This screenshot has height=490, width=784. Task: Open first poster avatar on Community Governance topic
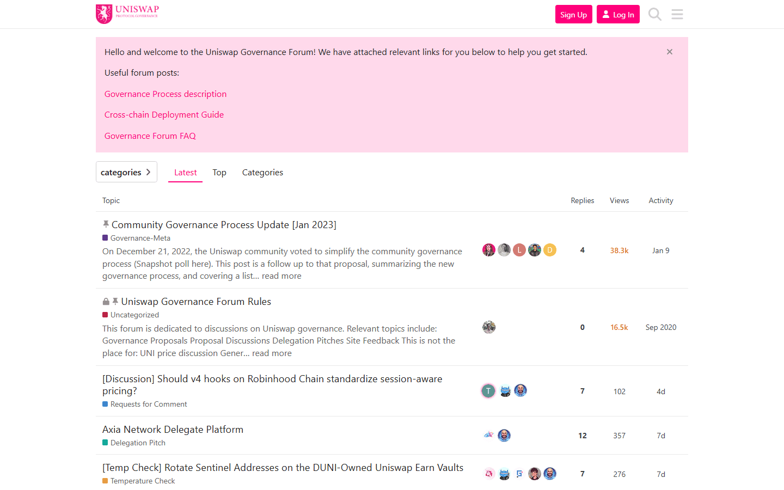(489, 250)
